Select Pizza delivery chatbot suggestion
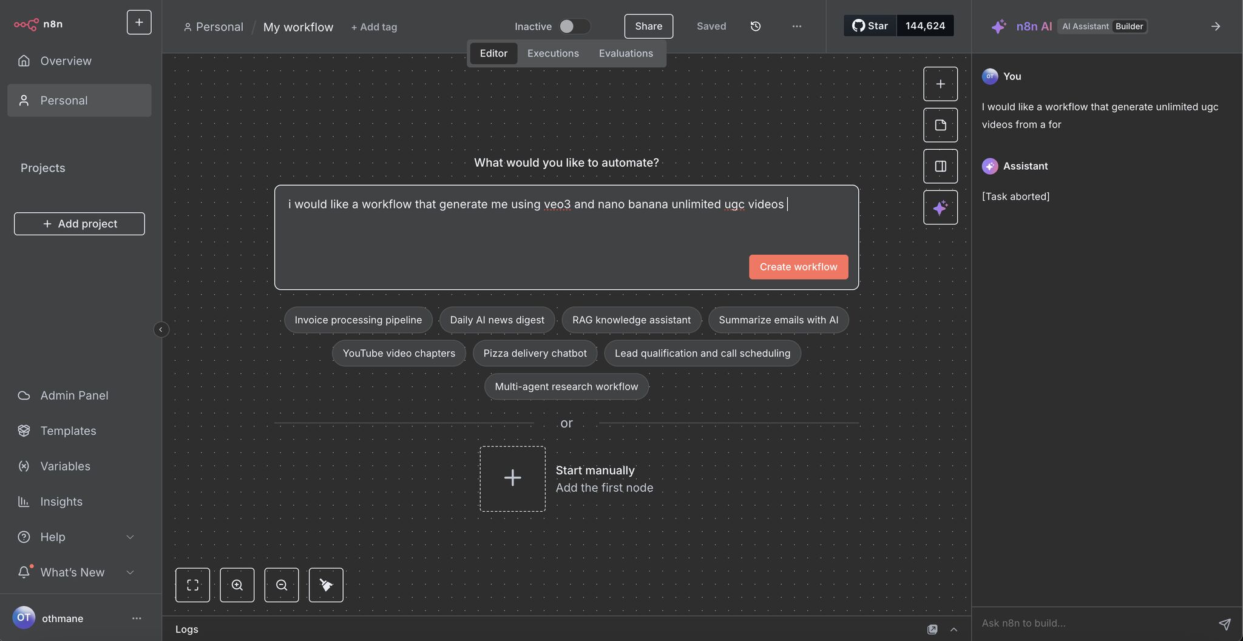Screen dimensions: 1243x641 tap(535, 353)
